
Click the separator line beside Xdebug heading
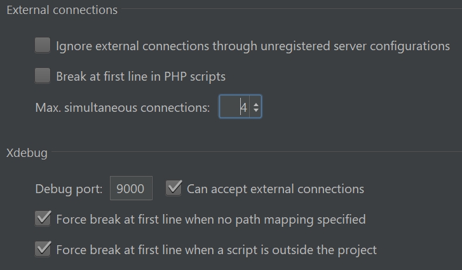click(x=254, y=152)
